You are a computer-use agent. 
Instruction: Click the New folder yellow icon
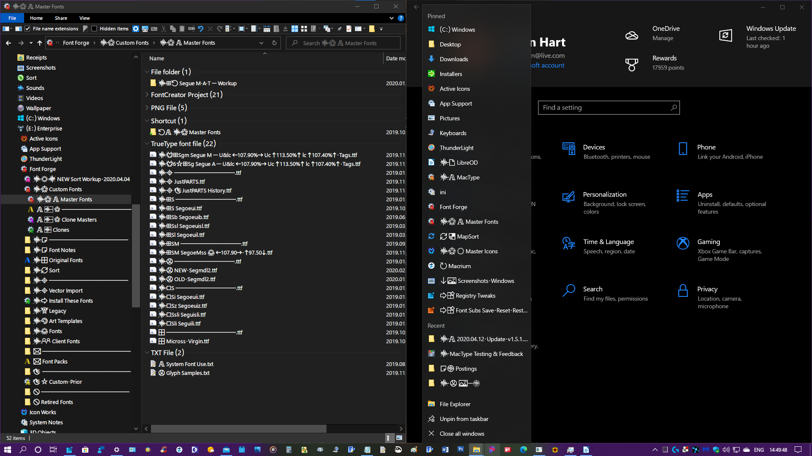click(372, 29)
